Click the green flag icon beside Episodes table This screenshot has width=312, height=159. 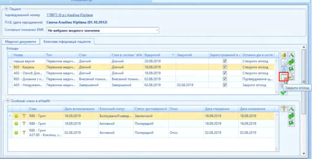tap(292, 69)
